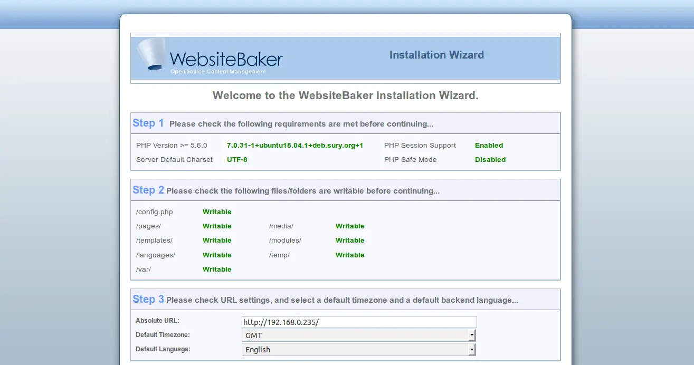The width and height of the screenshot is (694, 365).
Task: Click the UTF-8 charset value
Action: point(237,160)
